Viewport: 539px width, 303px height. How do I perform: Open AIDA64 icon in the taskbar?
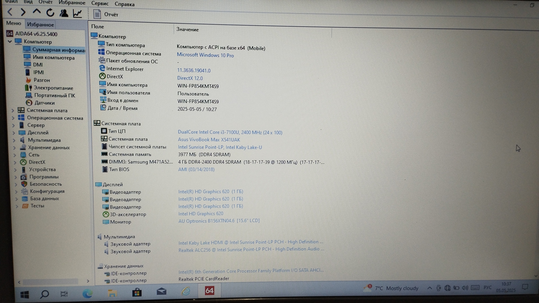(209, 291)
